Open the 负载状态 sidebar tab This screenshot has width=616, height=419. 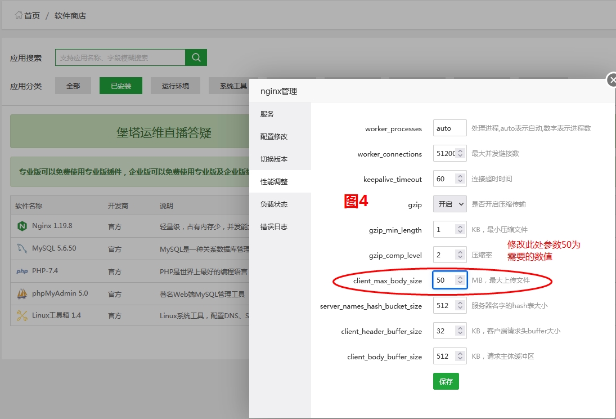click(274, 204)
